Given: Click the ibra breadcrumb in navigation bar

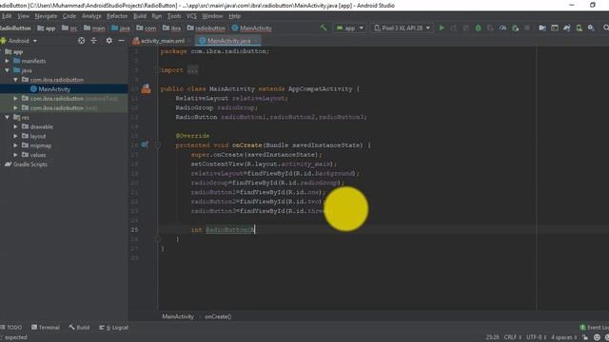Looking at the screenshot, I should point(171,28).
